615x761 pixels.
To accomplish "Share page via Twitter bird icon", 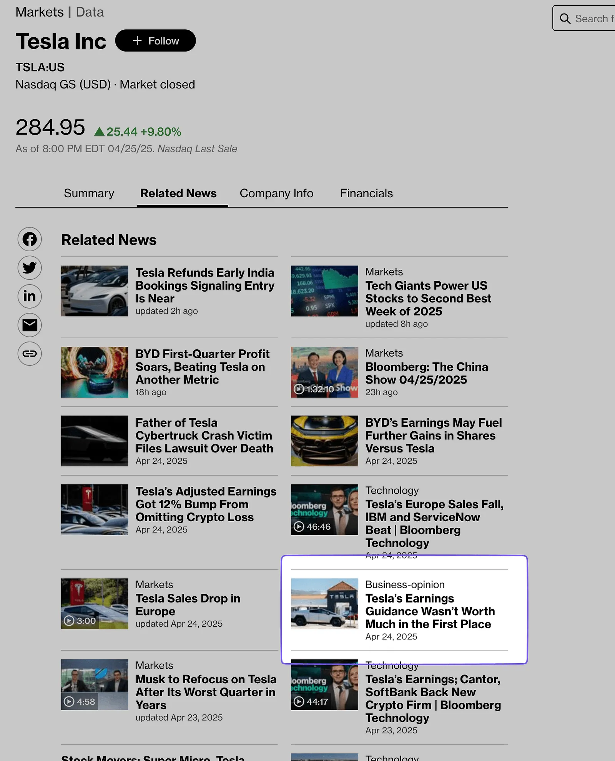I will point(30,268).
